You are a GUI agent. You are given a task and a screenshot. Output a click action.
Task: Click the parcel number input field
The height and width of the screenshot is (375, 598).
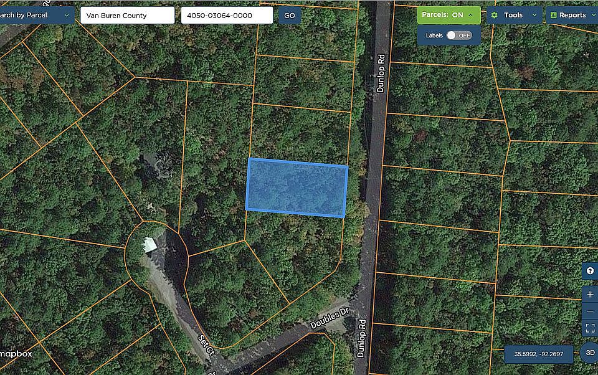(227, 15)
